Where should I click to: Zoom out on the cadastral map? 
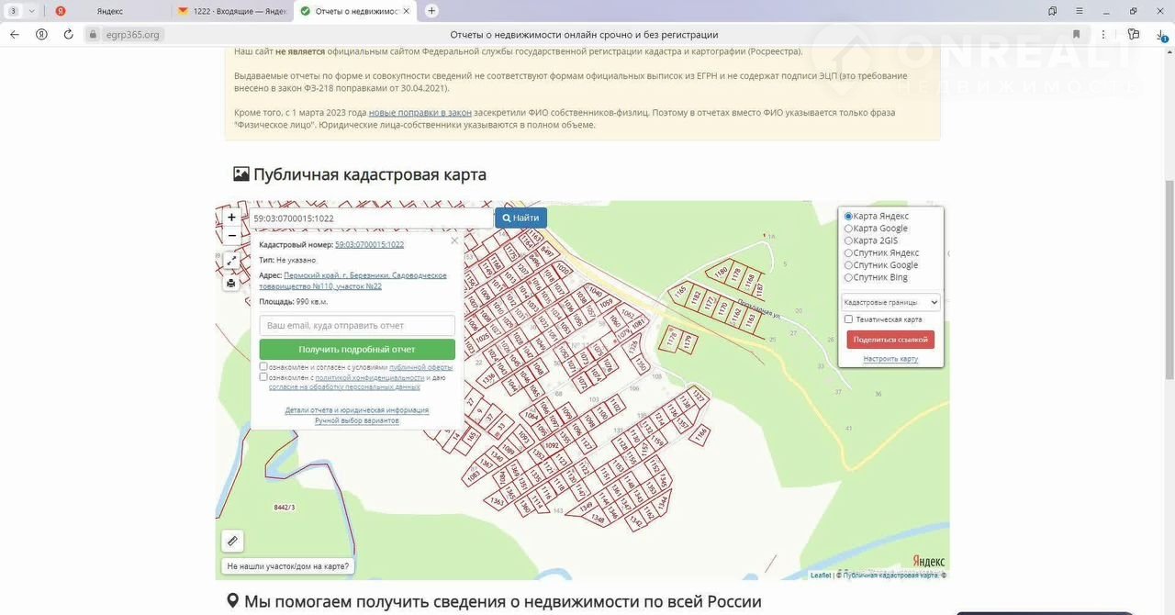tap(231, 236)
